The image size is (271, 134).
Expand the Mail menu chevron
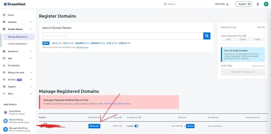(31, 58)
